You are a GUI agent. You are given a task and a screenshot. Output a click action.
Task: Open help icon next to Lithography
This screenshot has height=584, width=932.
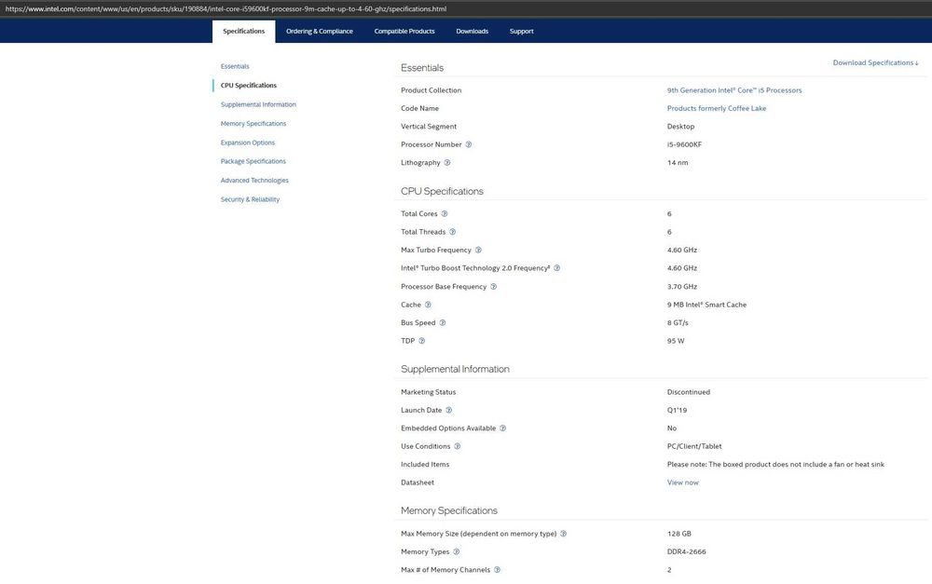point(447,163)
